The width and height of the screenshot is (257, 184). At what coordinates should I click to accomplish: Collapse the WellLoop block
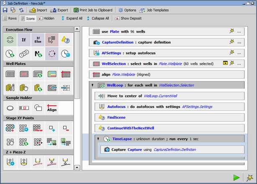coord(92,85)
